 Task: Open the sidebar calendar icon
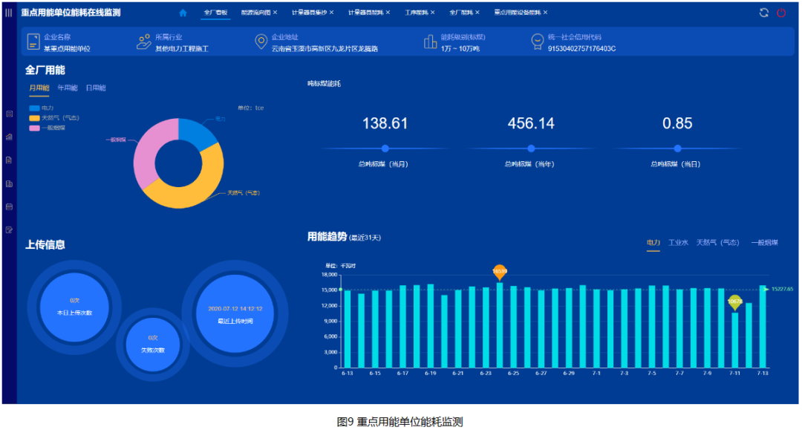click(9, 206)
